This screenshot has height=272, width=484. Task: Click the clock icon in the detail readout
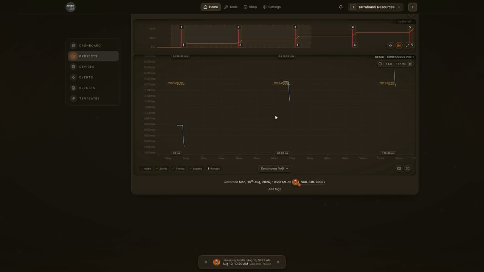[x=380, y=64]
